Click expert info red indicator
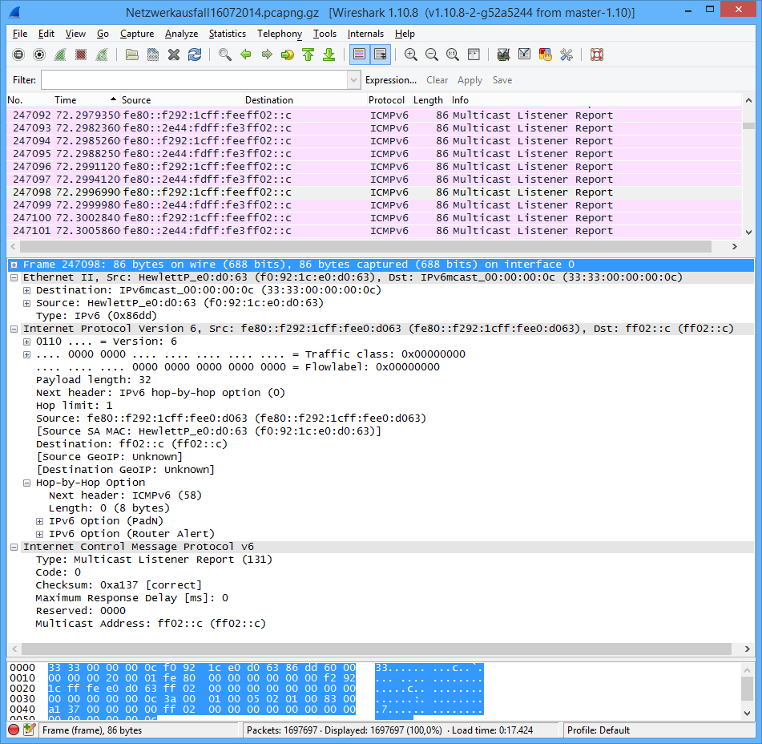 click(x=14, y=730)
